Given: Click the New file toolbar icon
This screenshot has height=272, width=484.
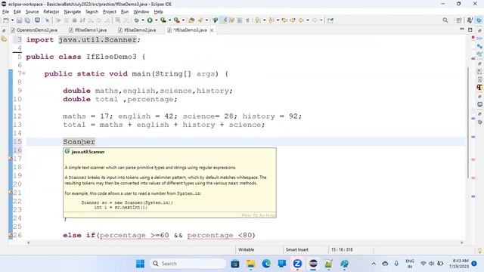Looking at the screenshot, I should click(x=5, y=20).
